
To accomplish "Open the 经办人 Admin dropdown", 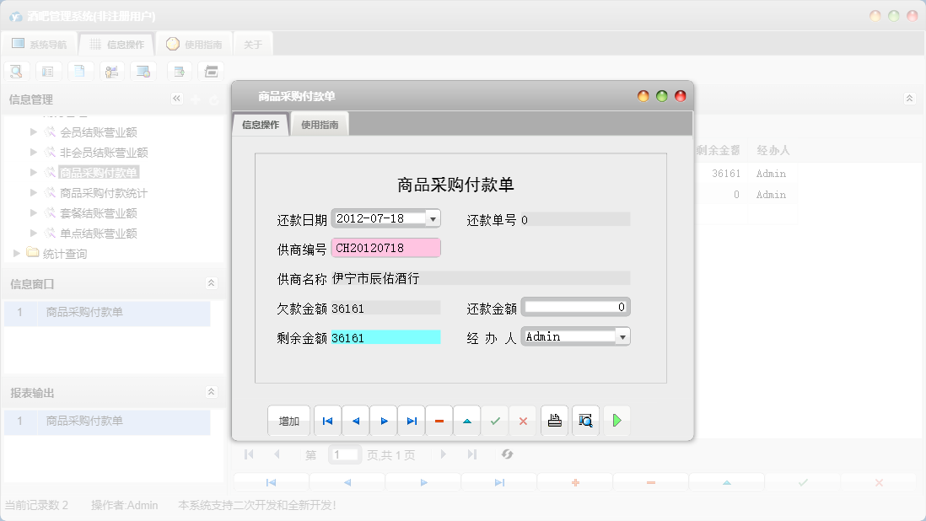I will point(622,336).
